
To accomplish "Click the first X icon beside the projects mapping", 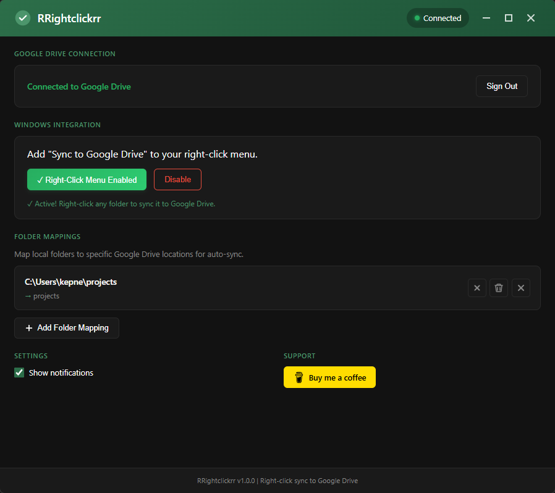I will point(477,288).
